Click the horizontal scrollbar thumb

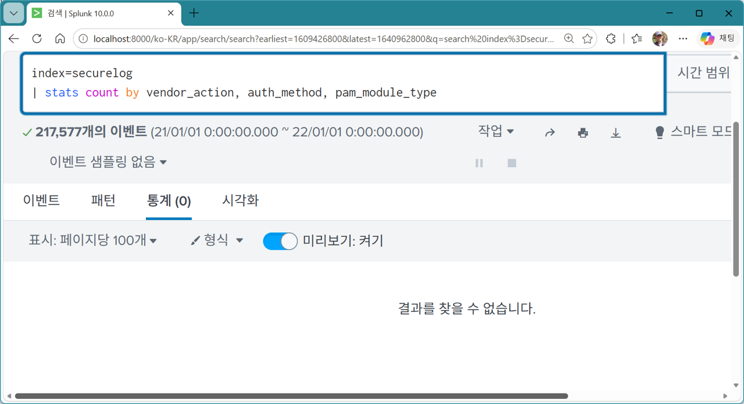tap(291, 396)
